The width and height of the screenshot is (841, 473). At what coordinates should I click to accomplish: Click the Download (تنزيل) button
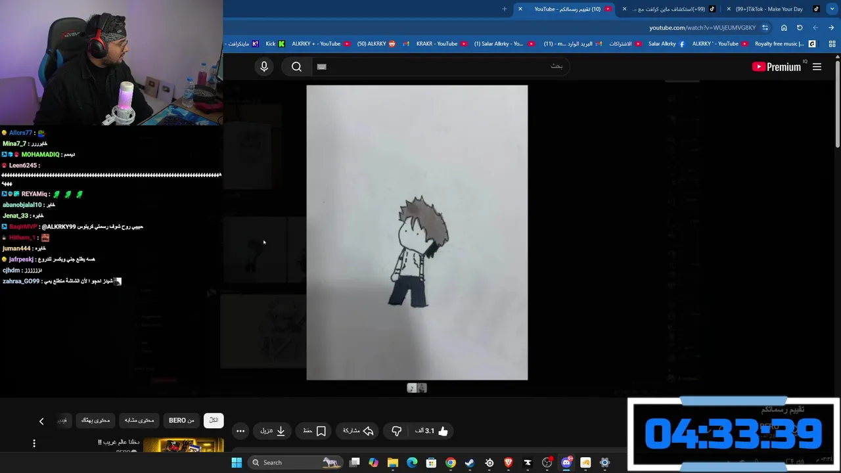[x=273, y=431]
